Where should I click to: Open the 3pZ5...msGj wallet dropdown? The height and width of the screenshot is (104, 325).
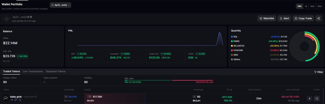point(60,5)
